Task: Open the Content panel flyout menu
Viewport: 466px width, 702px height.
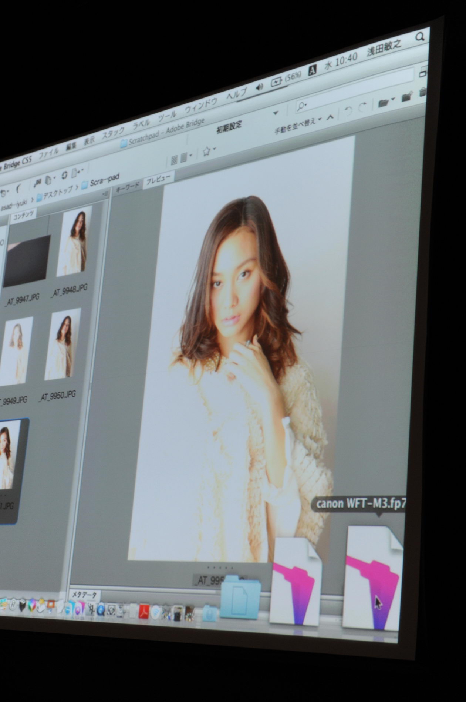Action: click(105, 193)
